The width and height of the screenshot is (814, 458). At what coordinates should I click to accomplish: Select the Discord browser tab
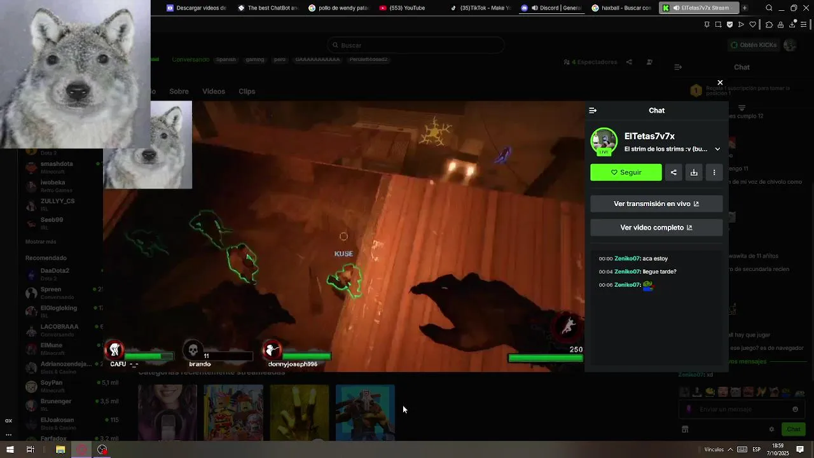point(551,8)
